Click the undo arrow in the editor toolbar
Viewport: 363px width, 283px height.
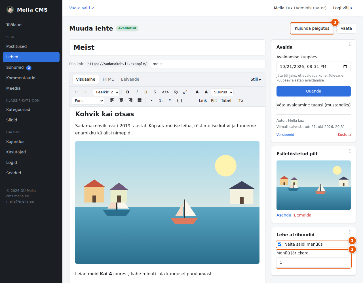tap(76, 92)
